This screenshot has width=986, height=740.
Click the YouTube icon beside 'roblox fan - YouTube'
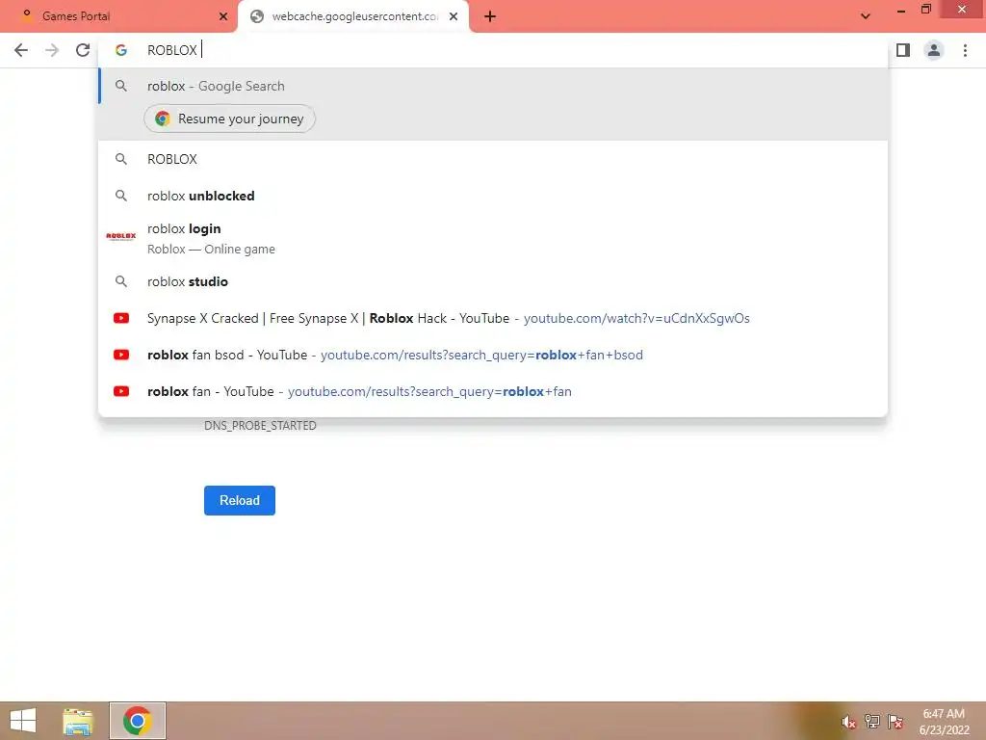(121, 391)
